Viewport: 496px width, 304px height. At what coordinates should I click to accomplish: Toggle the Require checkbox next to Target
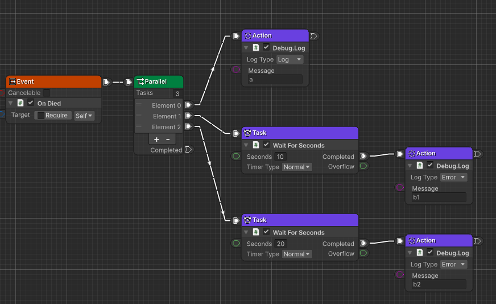40,116
